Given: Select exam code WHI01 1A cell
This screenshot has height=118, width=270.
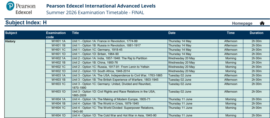Looking at the screenshot, I should coord(58,41).
